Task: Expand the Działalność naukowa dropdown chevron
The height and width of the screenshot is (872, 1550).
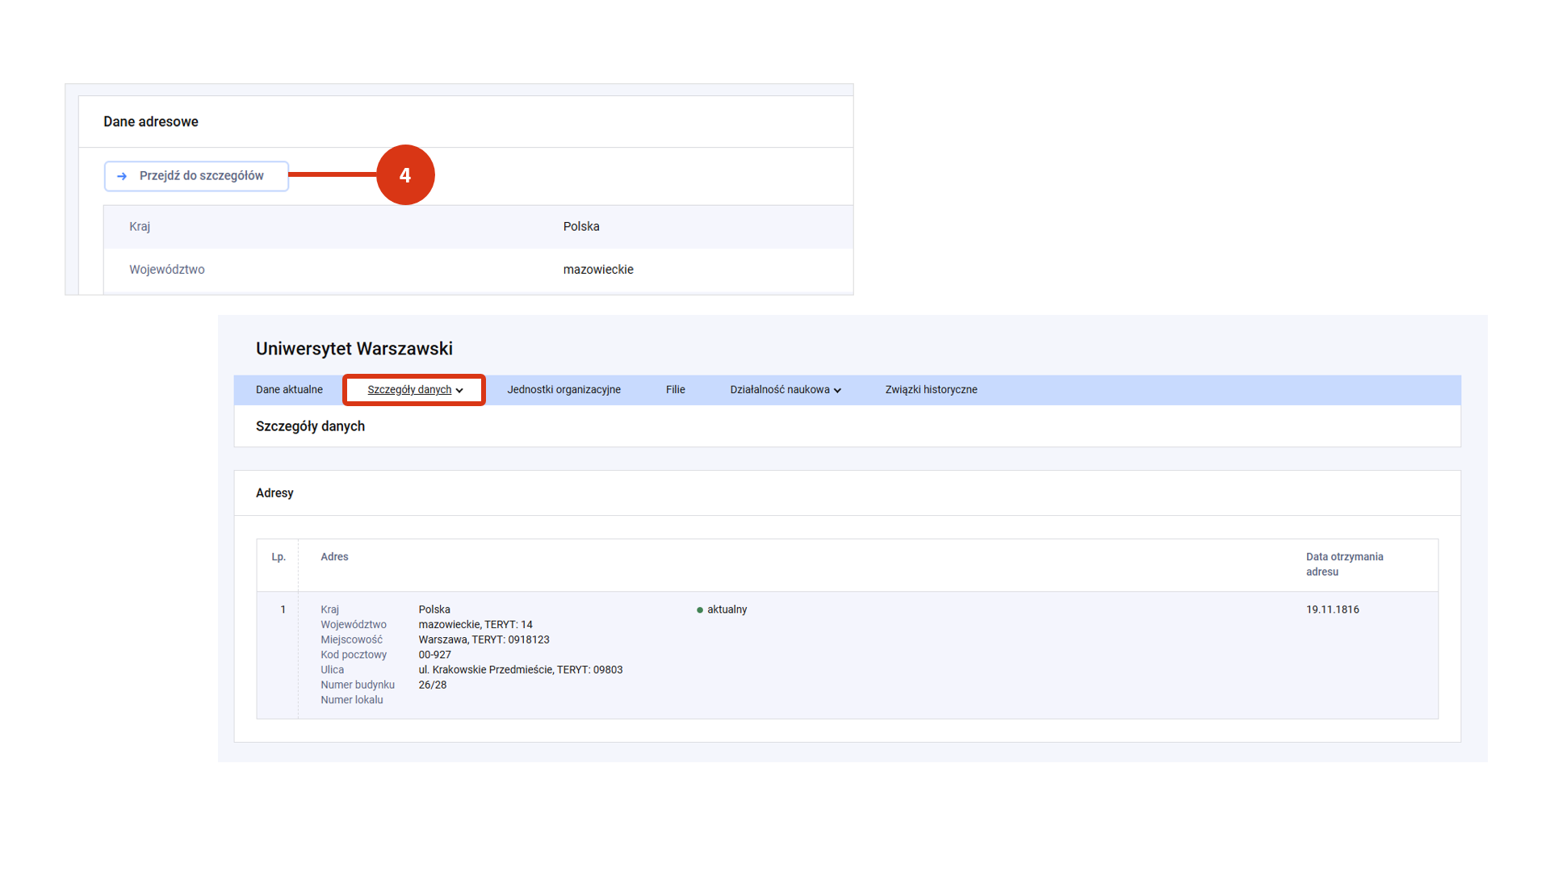Action: (x=837, y=391)
